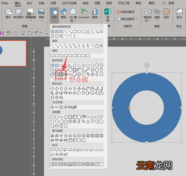Select the donut (空心圆) shape in basic shapes

click(x=61, y=74)
